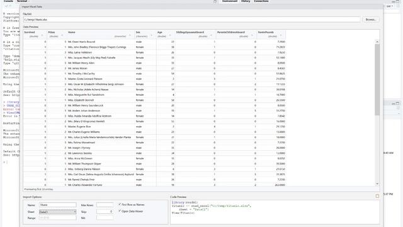Click the Mr. William Henry Allen name cell

(81, 63)
